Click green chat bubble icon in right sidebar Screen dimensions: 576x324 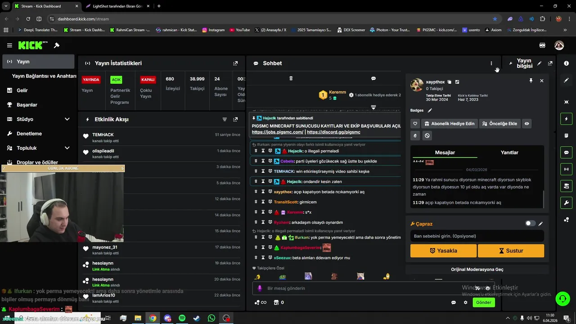[x=566, y=153]
